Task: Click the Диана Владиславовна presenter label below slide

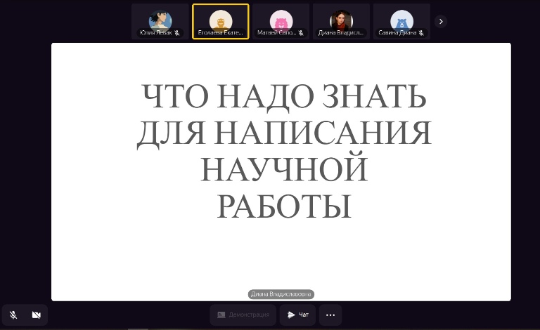Action: [281, 295]
